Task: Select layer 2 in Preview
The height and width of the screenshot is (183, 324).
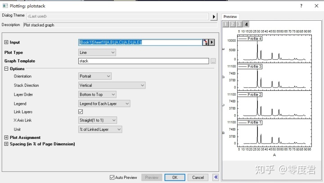Action: tap(233, 24)
